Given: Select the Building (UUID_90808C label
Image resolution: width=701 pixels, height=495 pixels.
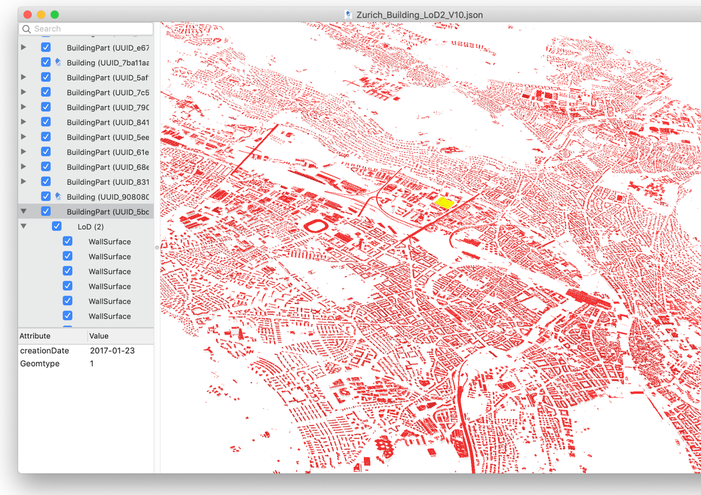Looking at the screenshot, I should coord(108,197).
